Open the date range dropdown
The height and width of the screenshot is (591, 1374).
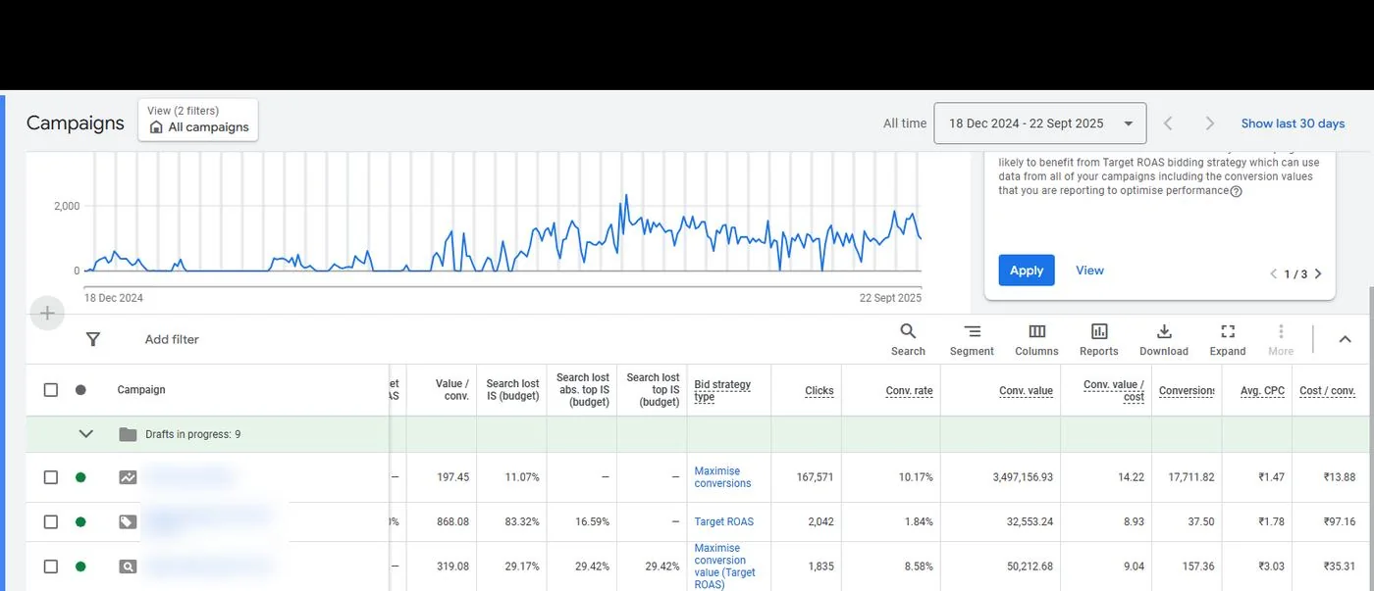tap(1040, 123)
